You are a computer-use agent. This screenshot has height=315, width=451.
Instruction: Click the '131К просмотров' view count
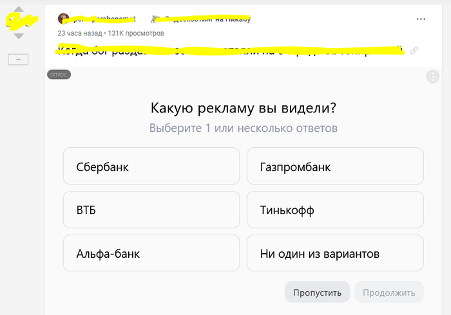pos(136,33)
